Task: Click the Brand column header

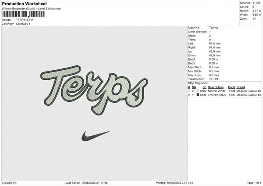Action: (x=241, y=87)
